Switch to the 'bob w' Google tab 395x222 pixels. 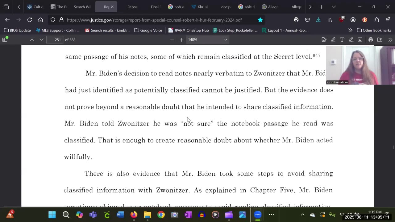click(x=176, y=7)
